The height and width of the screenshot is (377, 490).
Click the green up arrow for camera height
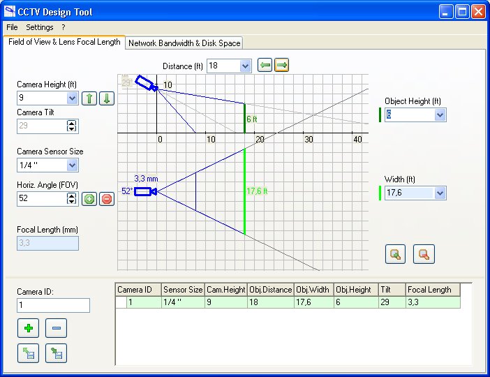click(x=89, y=98)
